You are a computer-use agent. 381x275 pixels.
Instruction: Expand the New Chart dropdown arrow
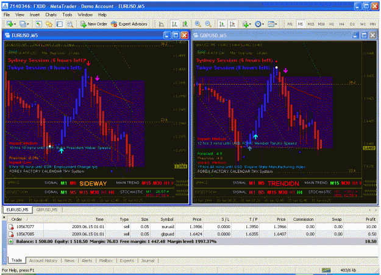point(15,24)
